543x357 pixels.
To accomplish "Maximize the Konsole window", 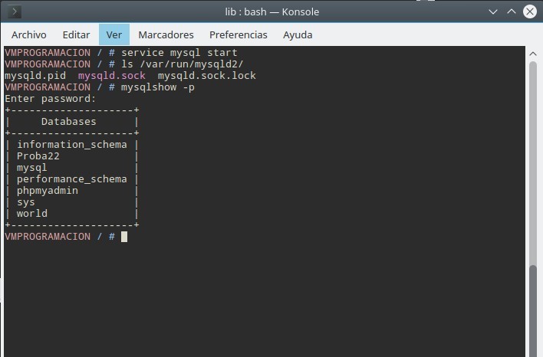I will (511, 11).
